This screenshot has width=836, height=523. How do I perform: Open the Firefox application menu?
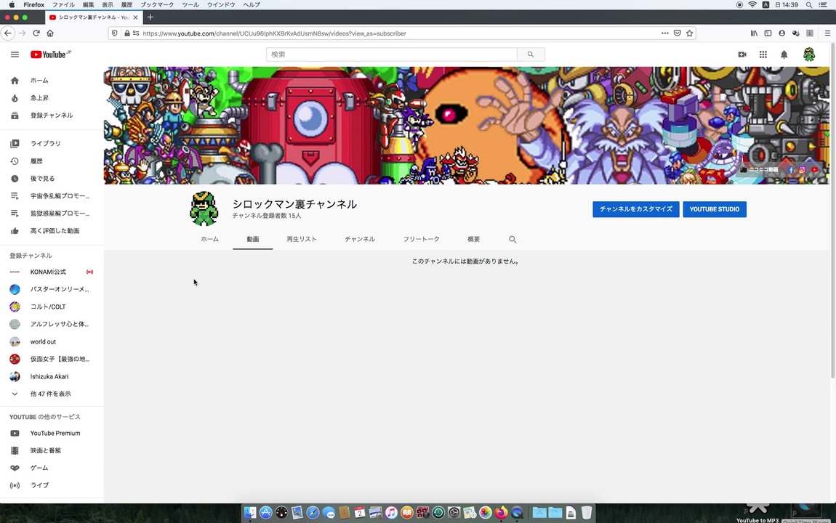[x=827, y=33]
